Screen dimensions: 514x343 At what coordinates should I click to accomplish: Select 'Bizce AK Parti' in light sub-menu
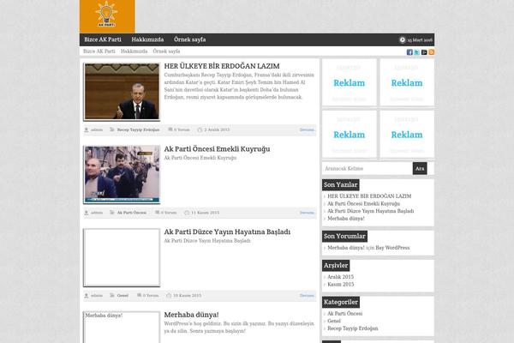[x=99, y=51]
